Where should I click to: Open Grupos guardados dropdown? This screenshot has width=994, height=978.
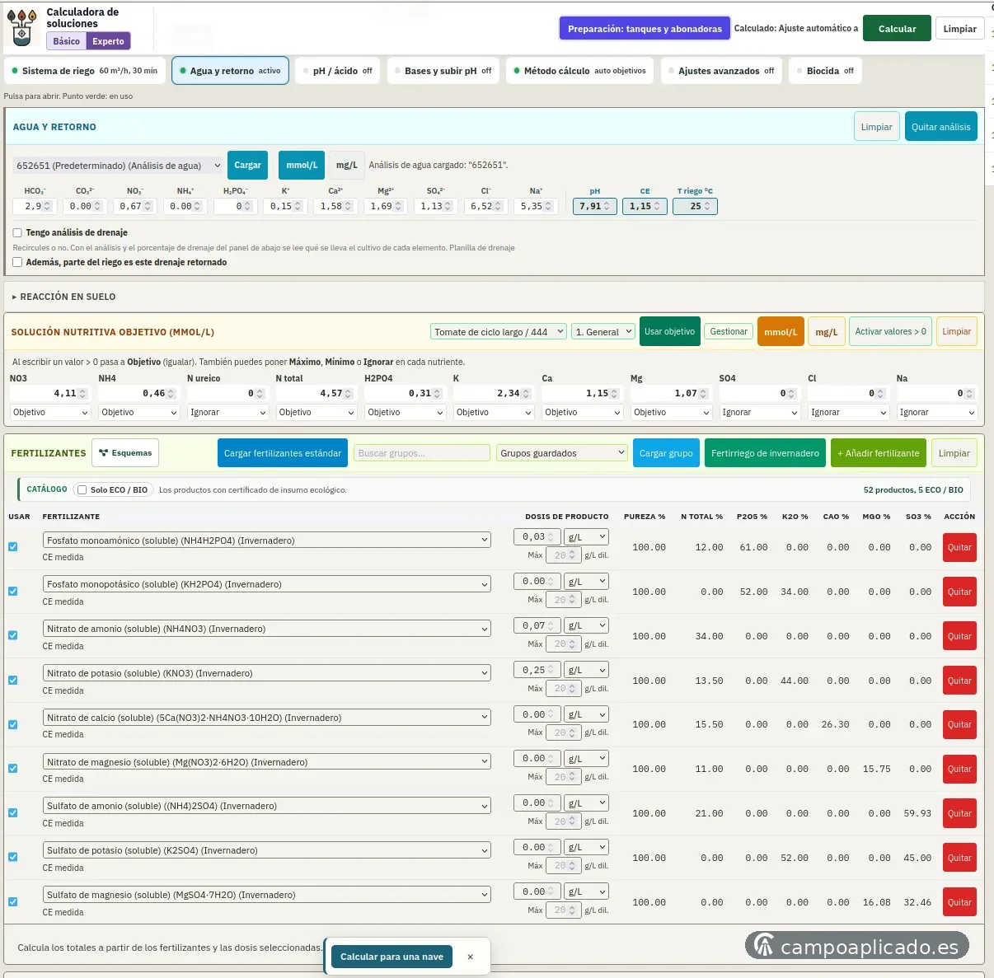[x=562, y=453]
